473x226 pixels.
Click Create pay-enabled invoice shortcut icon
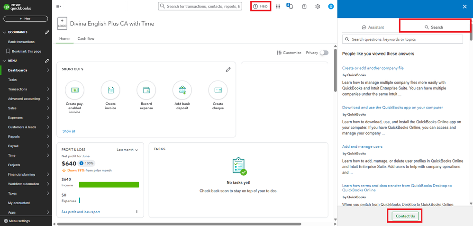(x=74, y=90)
